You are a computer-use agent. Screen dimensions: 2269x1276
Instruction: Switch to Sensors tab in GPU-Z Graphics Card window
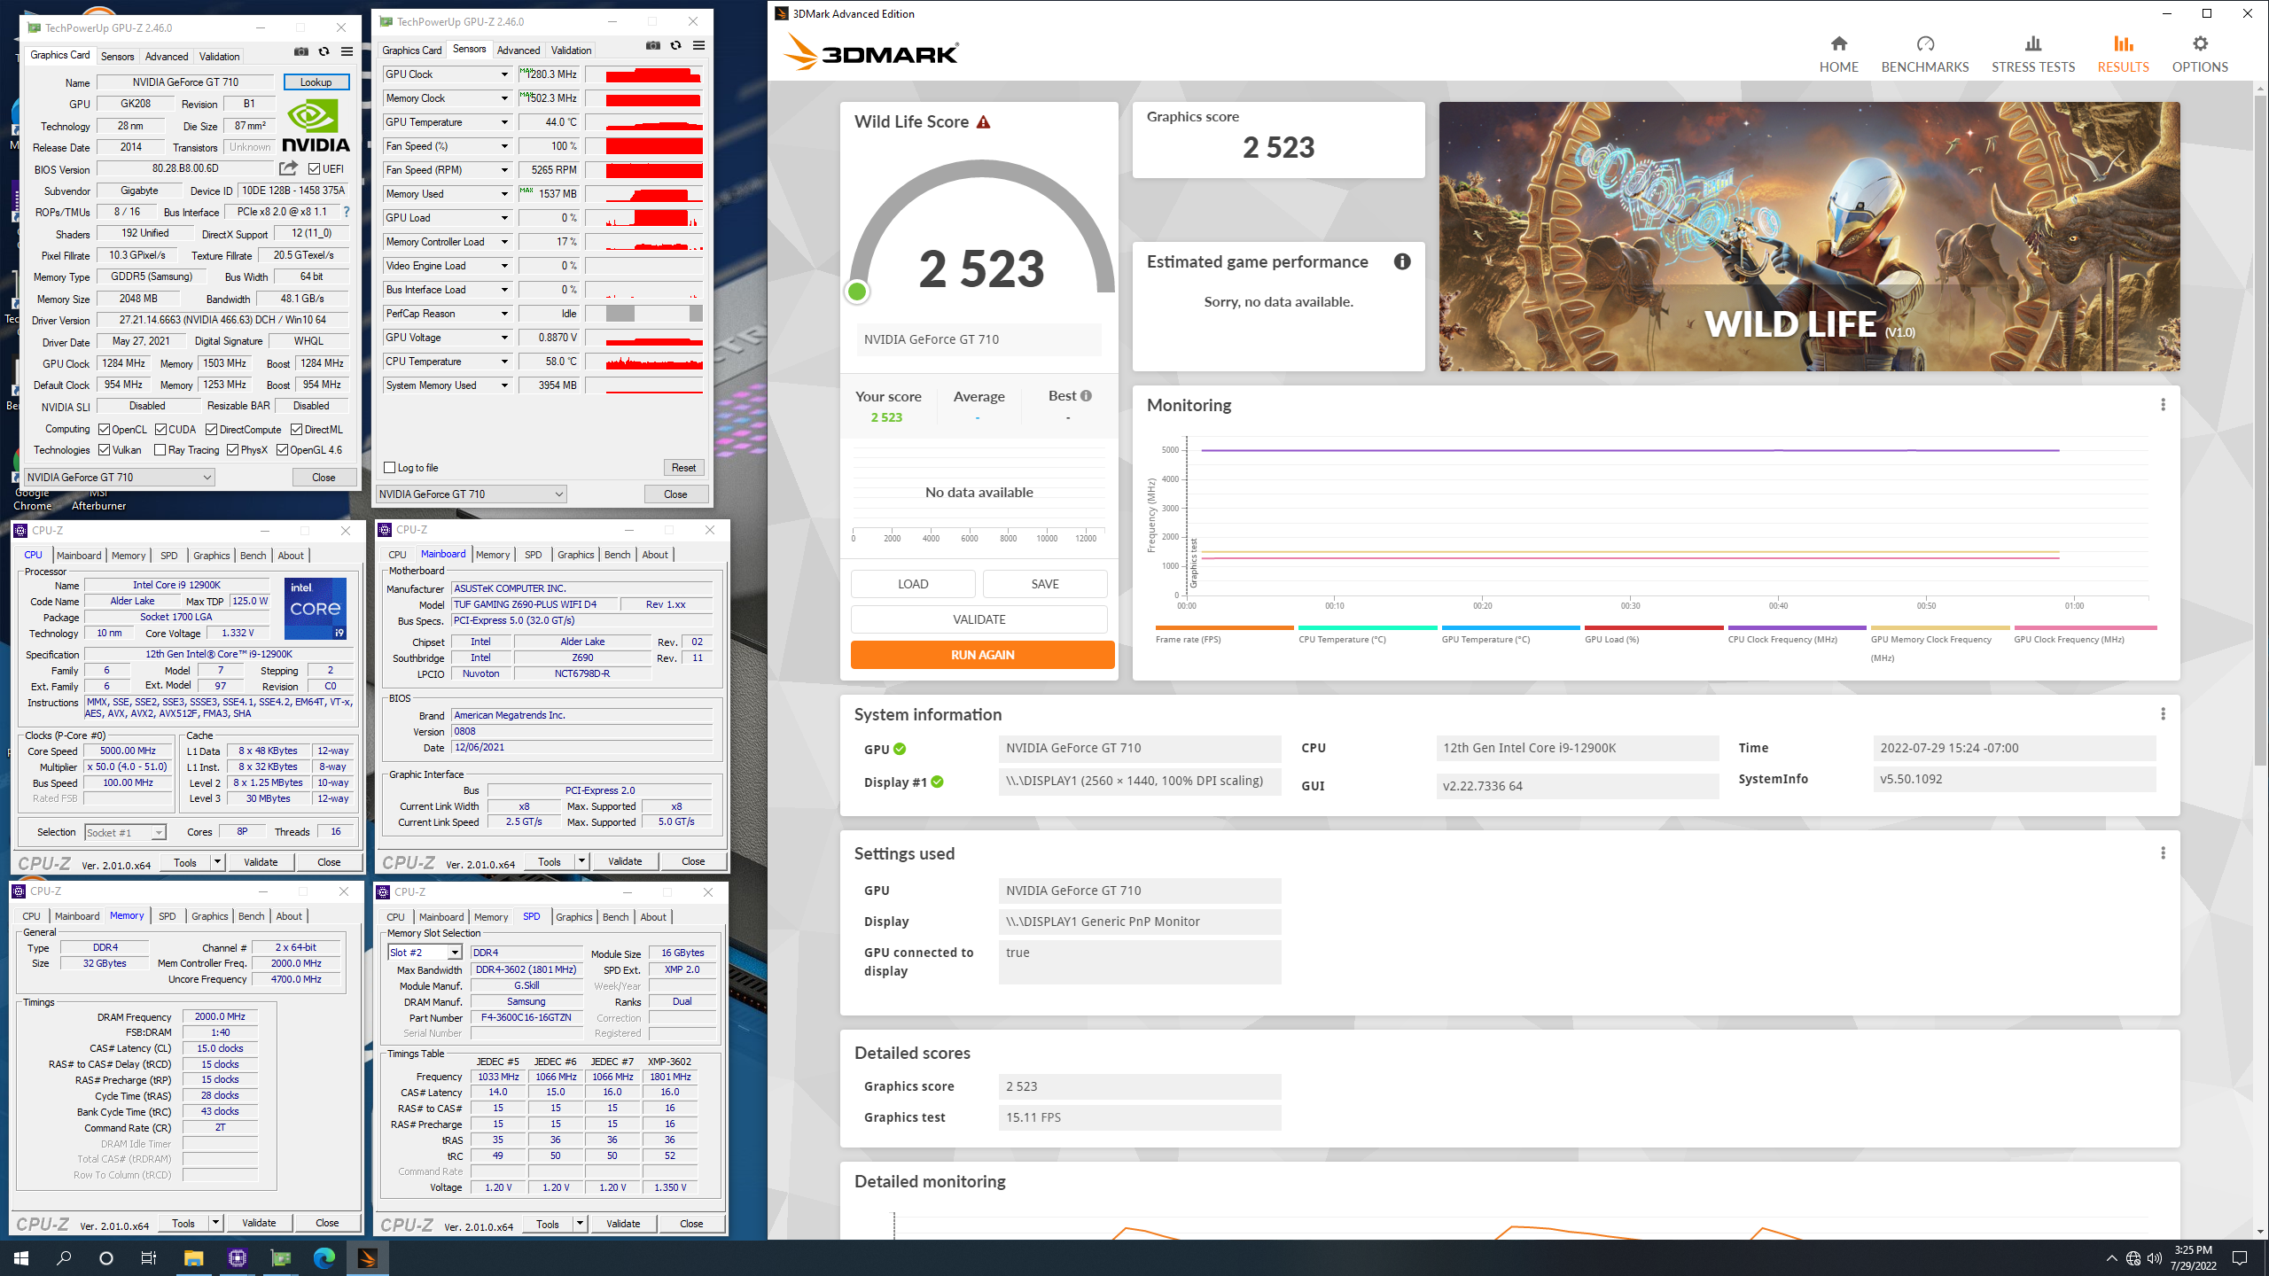(x=117, y=56)
